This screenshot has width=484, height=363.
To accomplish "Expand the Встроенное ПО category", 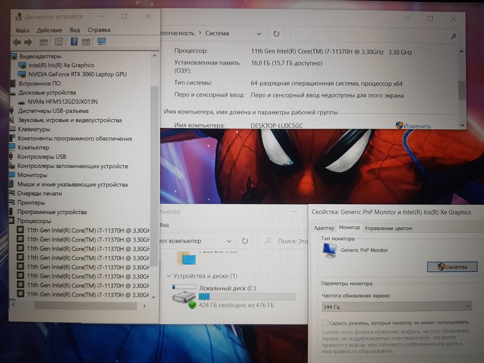I will point(40,84).
